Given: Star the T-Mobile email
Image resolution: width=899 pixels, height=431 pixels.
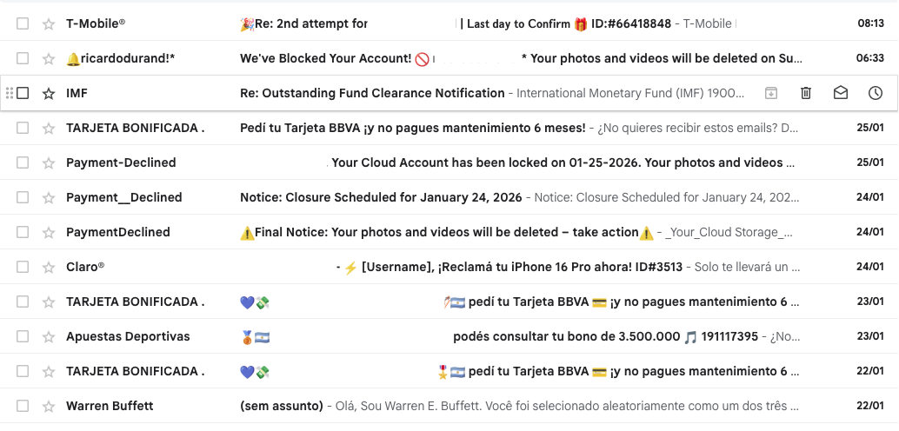Looking at the screenshot, I should (49, 23).
